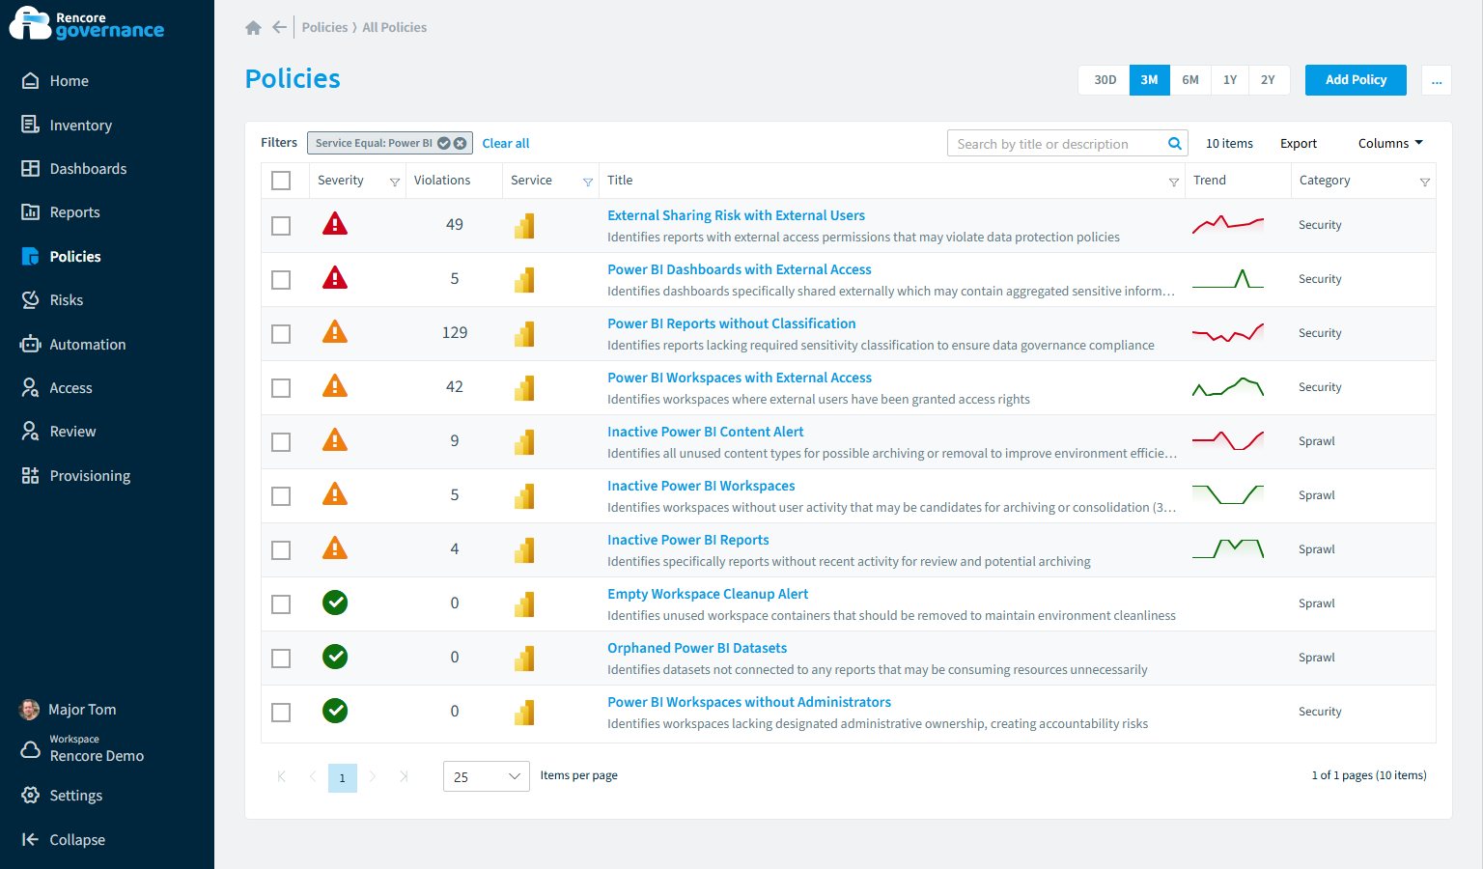Select the 3M time range
Screen dimensions: 1483x869
point(1149,80)
